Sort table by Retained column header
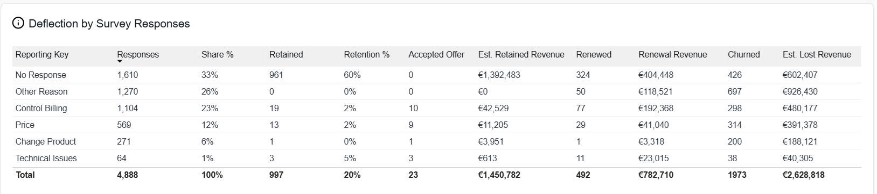Image resolution: width=877 pixels, height=194 pixels. click(286, 54)
